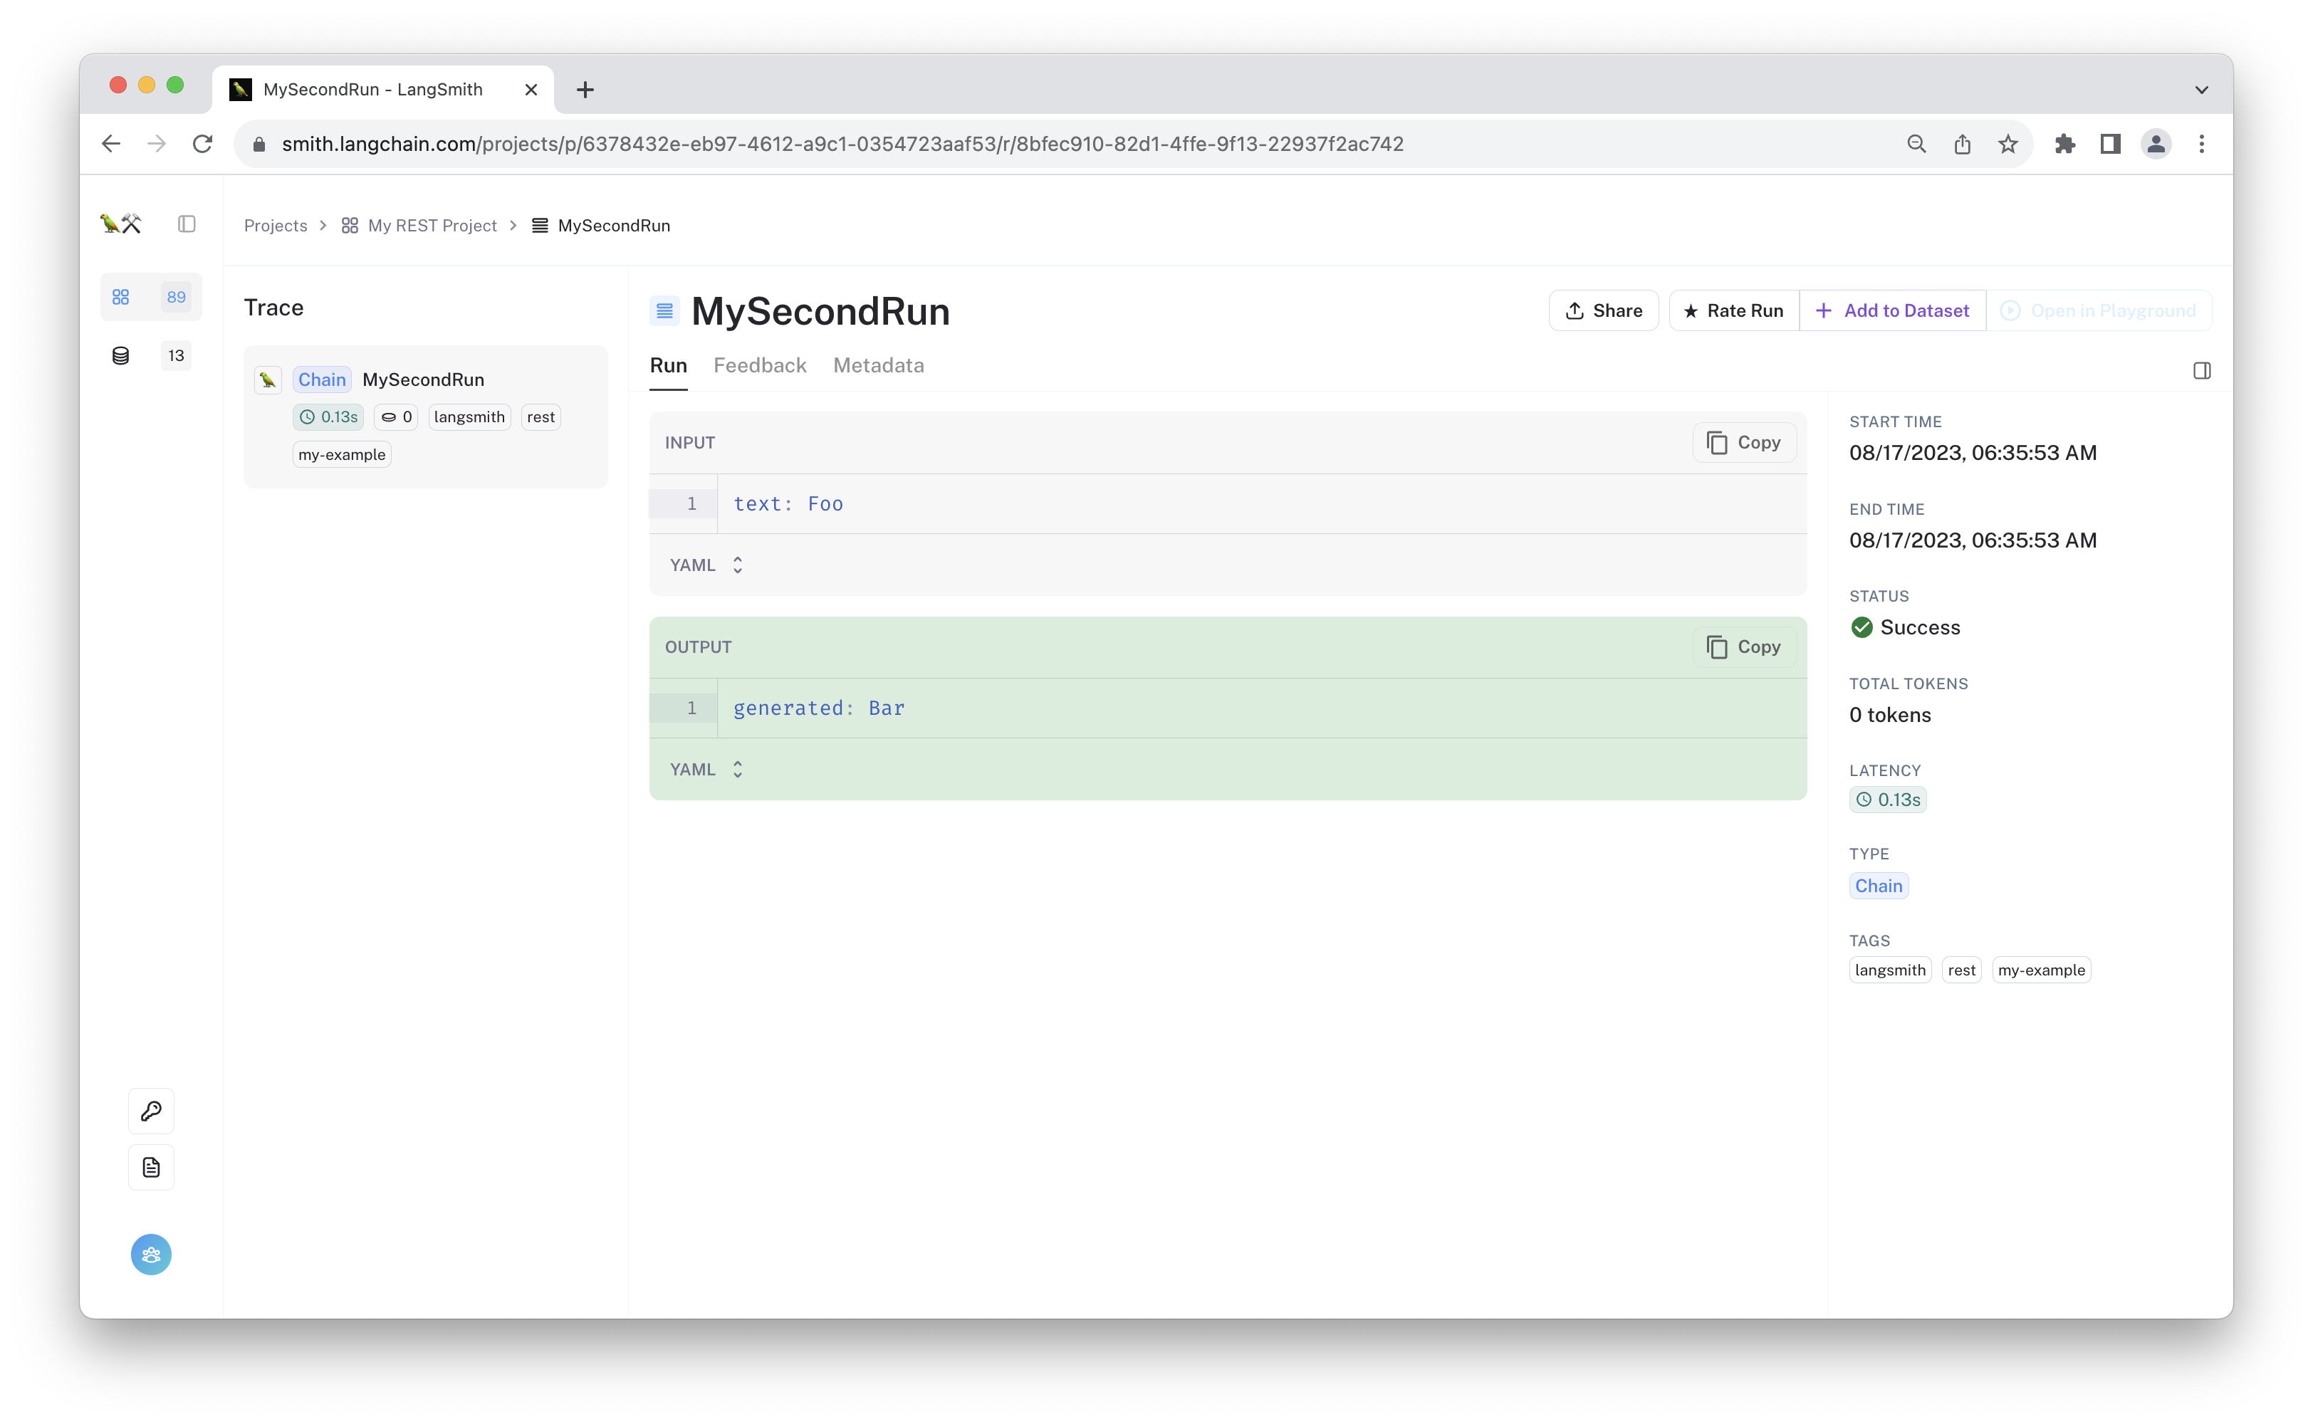Click the 0.13s latency badge in trace

[x=329, y=417]
